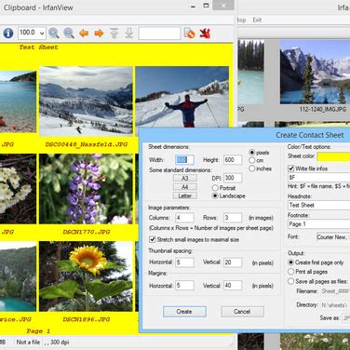Screen dimensions: 350x350
Task: Select the 112-1240_IMG.JPG mountain lake thumbnail
Action: (x=315, y=72)
